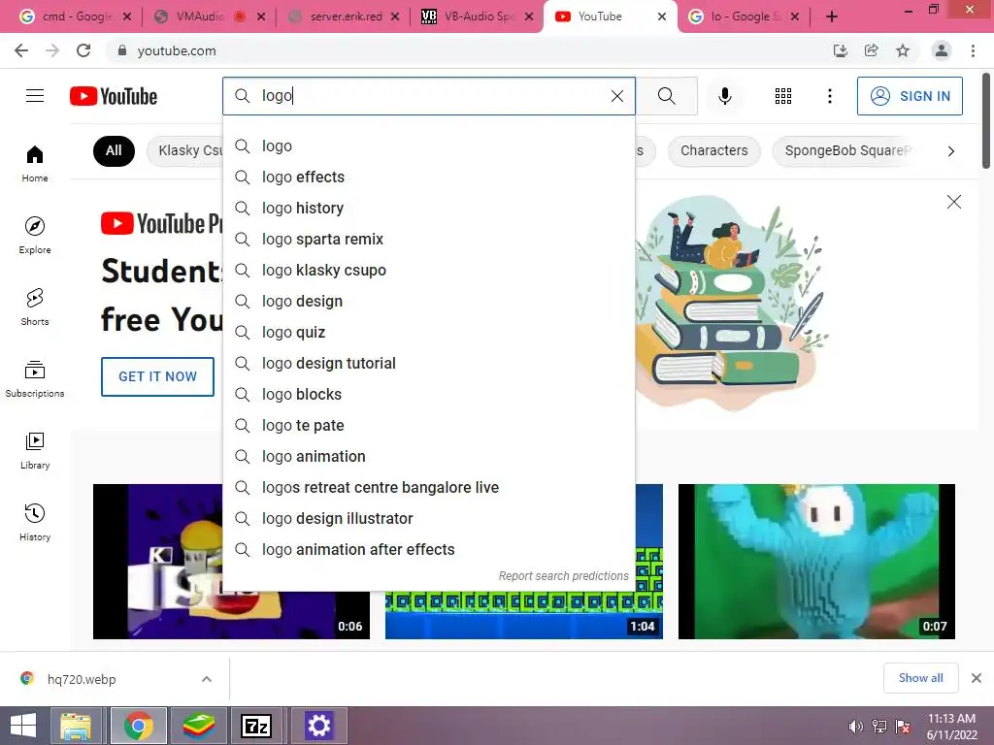The height and width of the screenshot is (745, 994).
Task: Open Library in sidebar
Action: [35, 450]
